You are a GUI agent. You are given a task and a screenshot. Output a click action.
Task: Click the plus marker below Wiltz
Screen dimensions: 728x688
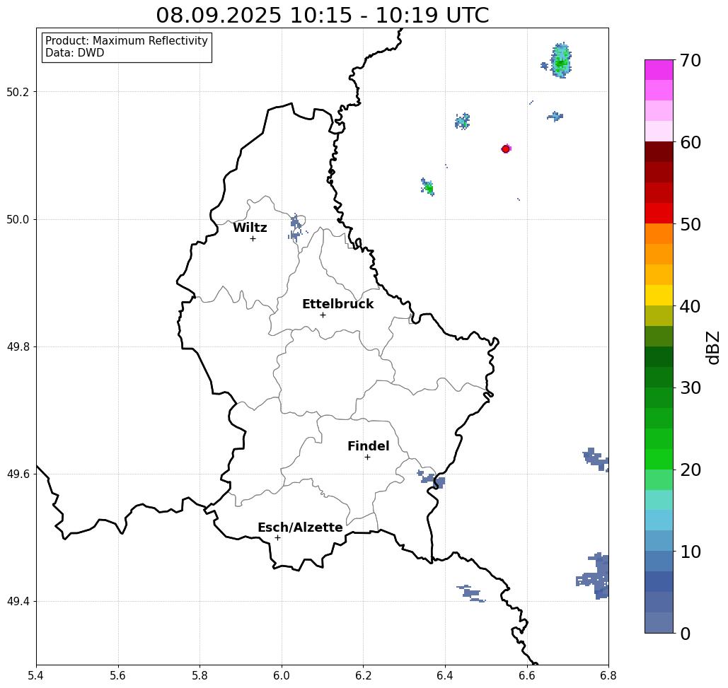253,238
